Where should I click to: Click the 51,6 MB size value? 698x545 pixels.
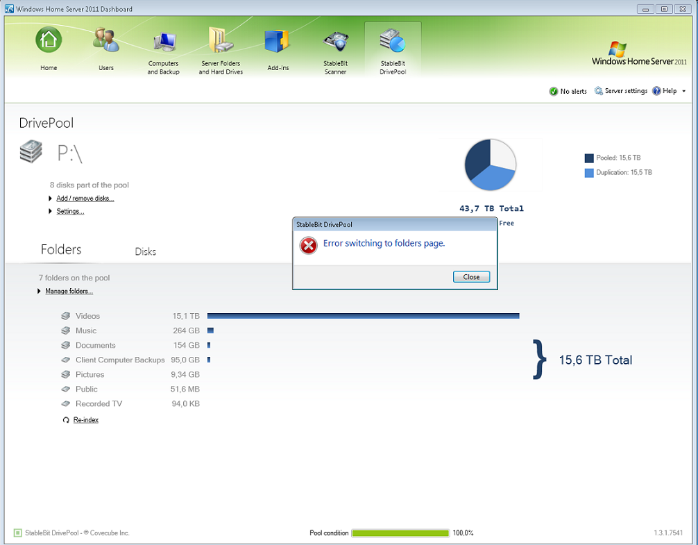coord(185,389)
